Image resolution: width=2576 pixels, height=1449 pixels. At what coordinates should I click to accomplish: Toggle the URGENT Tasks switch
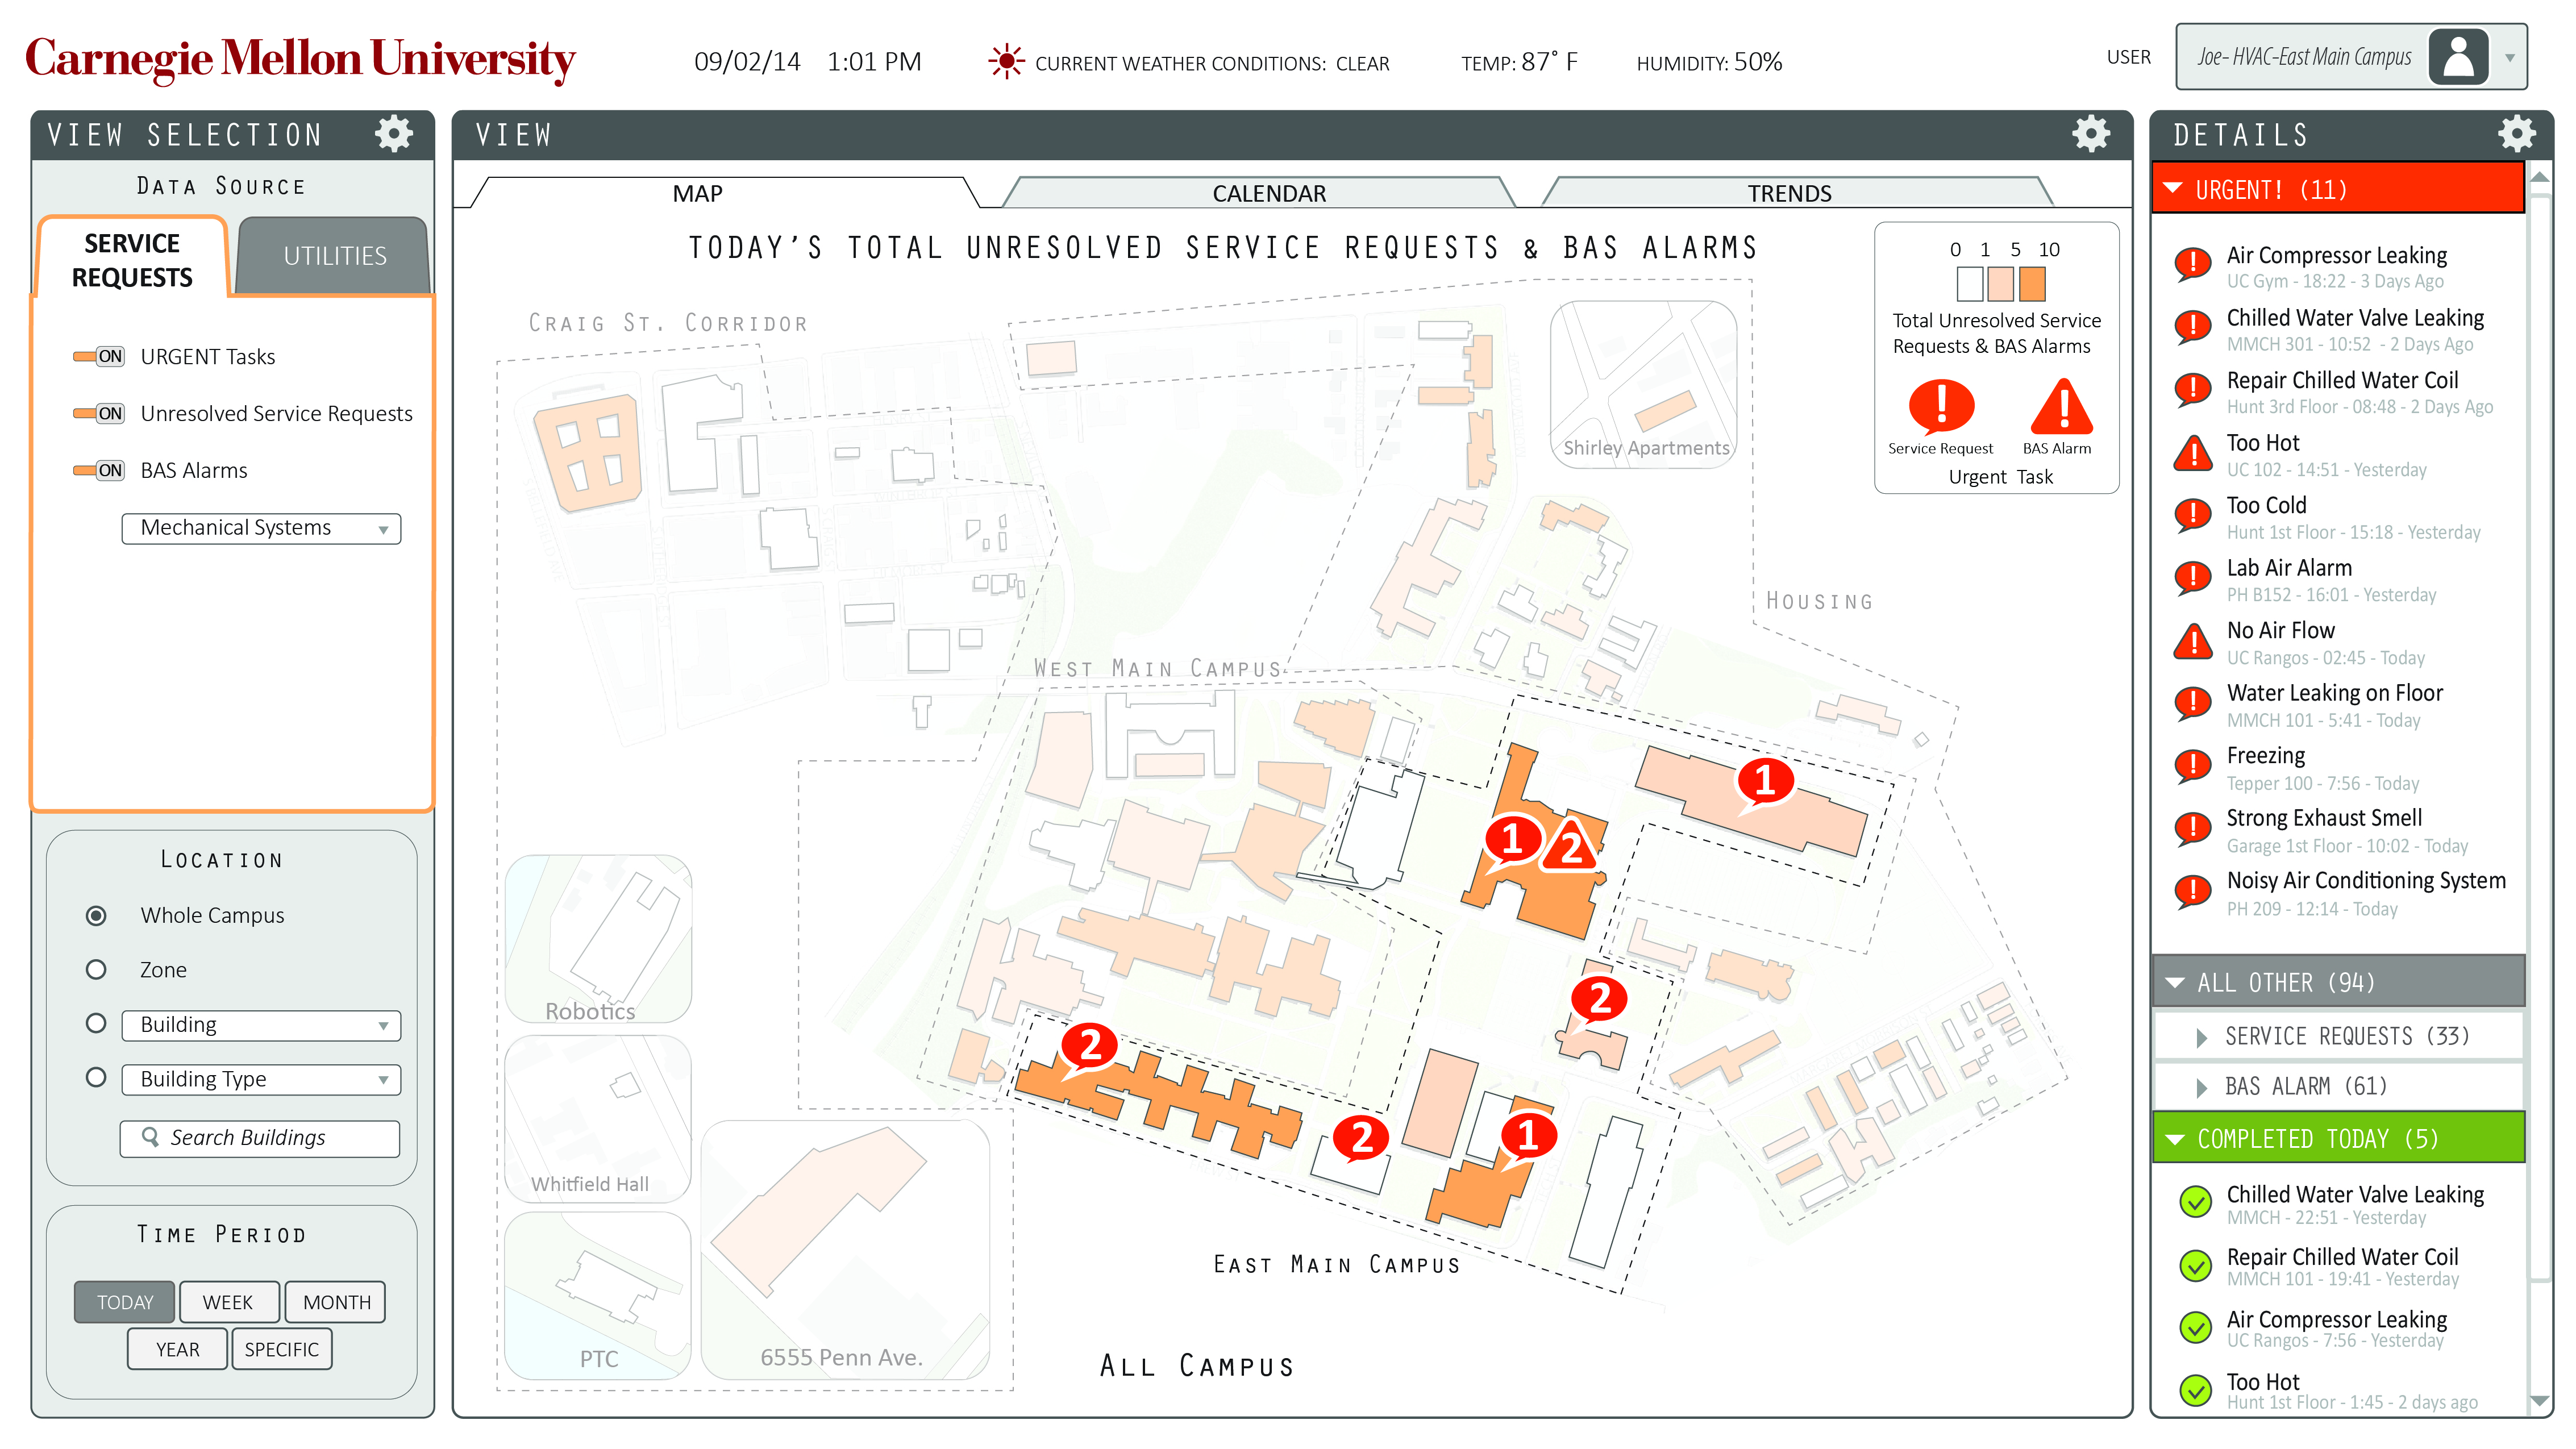99,356
